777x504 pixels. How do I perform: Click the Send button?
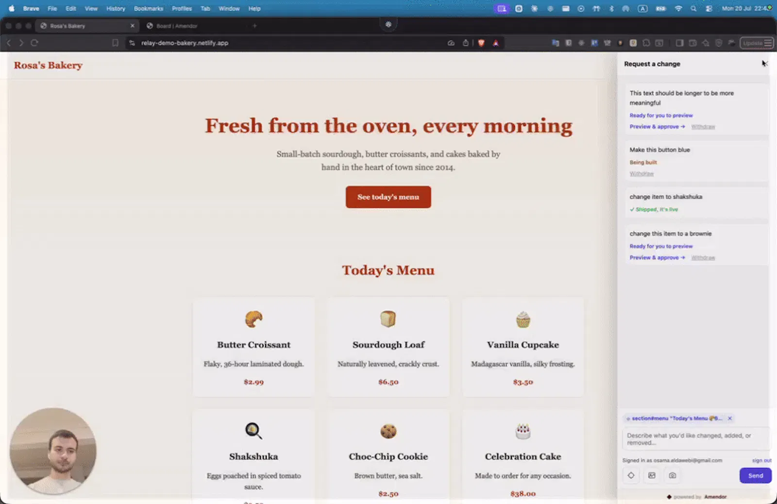(755, 475)
